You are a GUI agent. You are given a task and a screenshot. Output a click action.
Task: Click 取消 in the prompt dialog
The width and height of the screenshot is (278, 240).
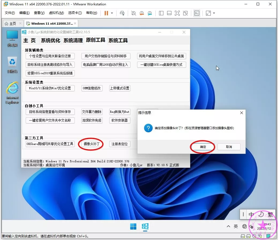coord(229,147)
